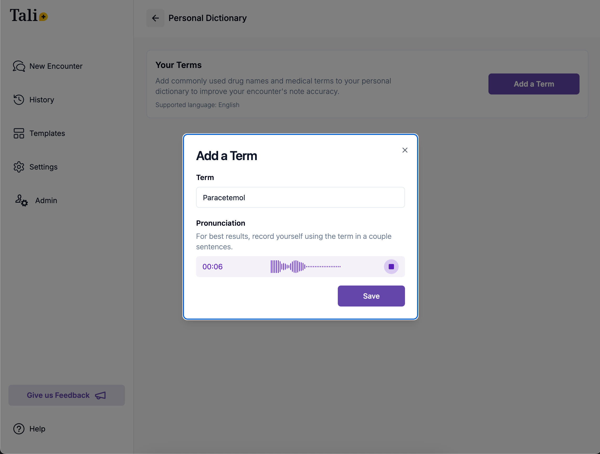Click the recording waveform display
Image resolution: width=600 pixels, height=454 pixels.
click(306, 267)
